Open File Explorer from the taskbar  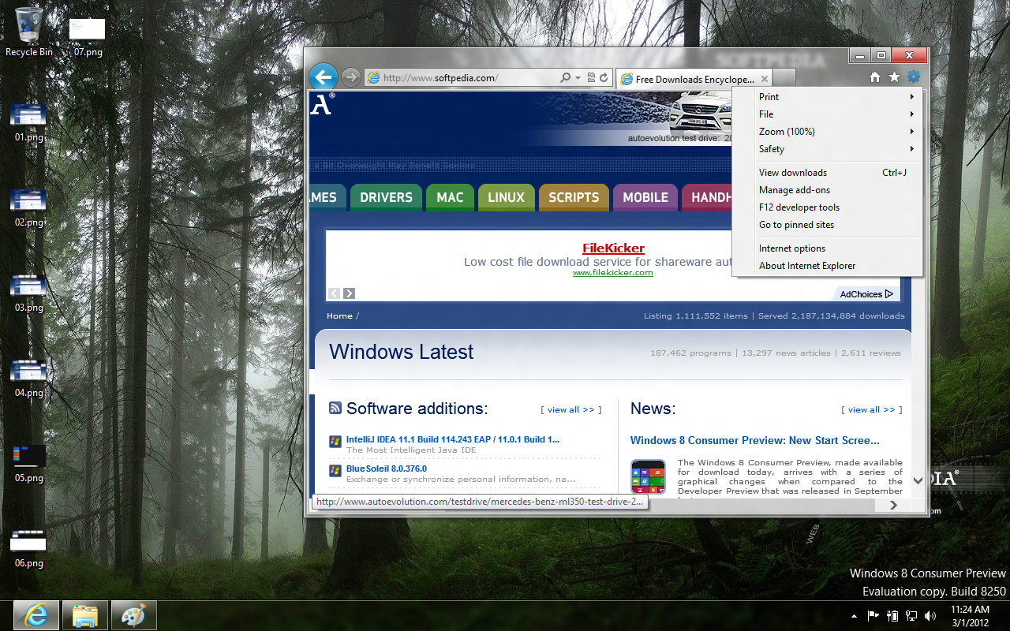click(85, 615)
